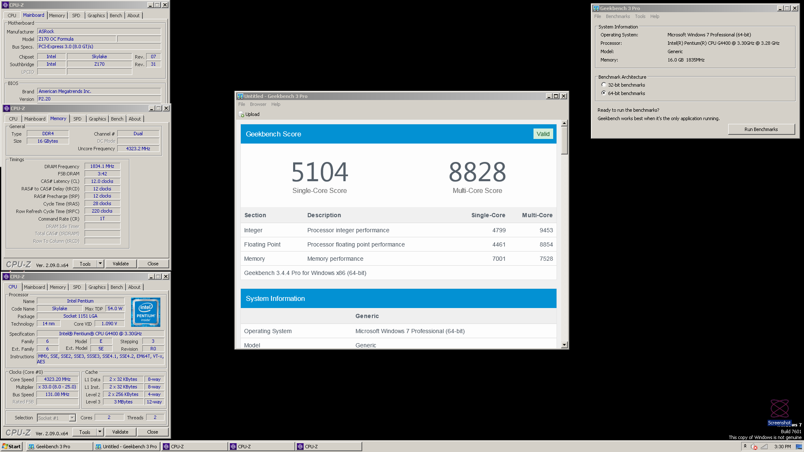Screen dimensions: 804x452
Task: Switch to Bench tab in top CPU-Z window
Action: pyautogui.click(x=116, y=15)
